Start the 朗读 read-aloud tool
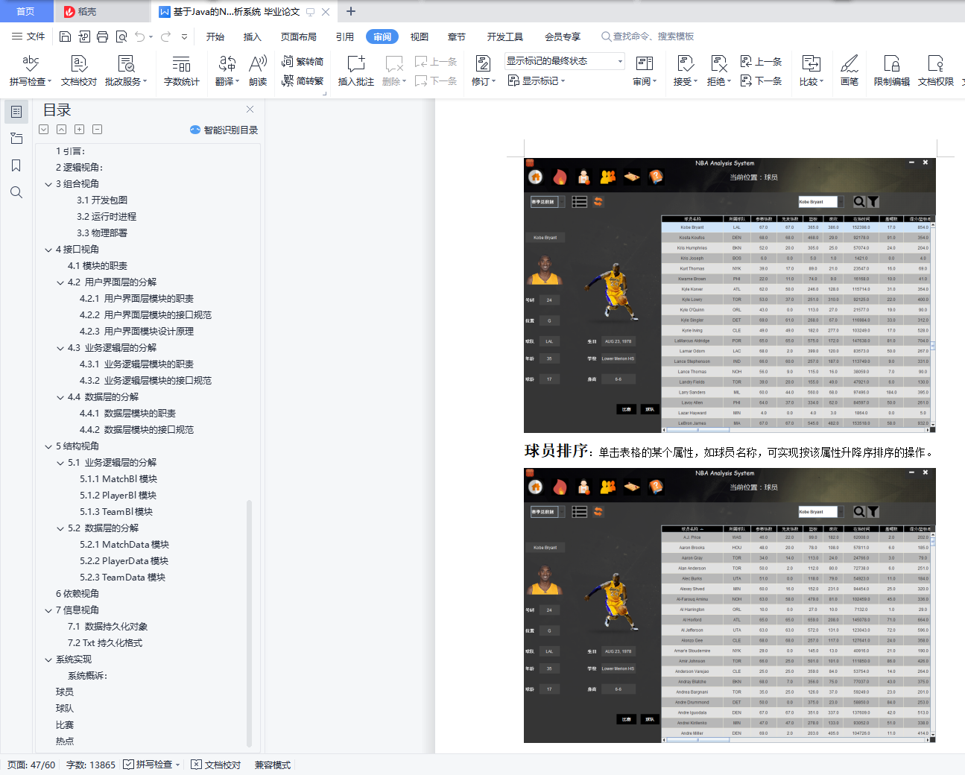Viewport: 965px width, 775px height. coord(258,71)
